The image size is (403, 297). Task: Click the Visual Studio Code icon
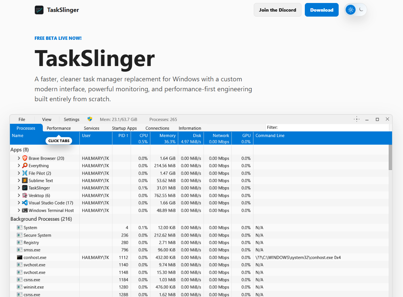tap(25, 203)
